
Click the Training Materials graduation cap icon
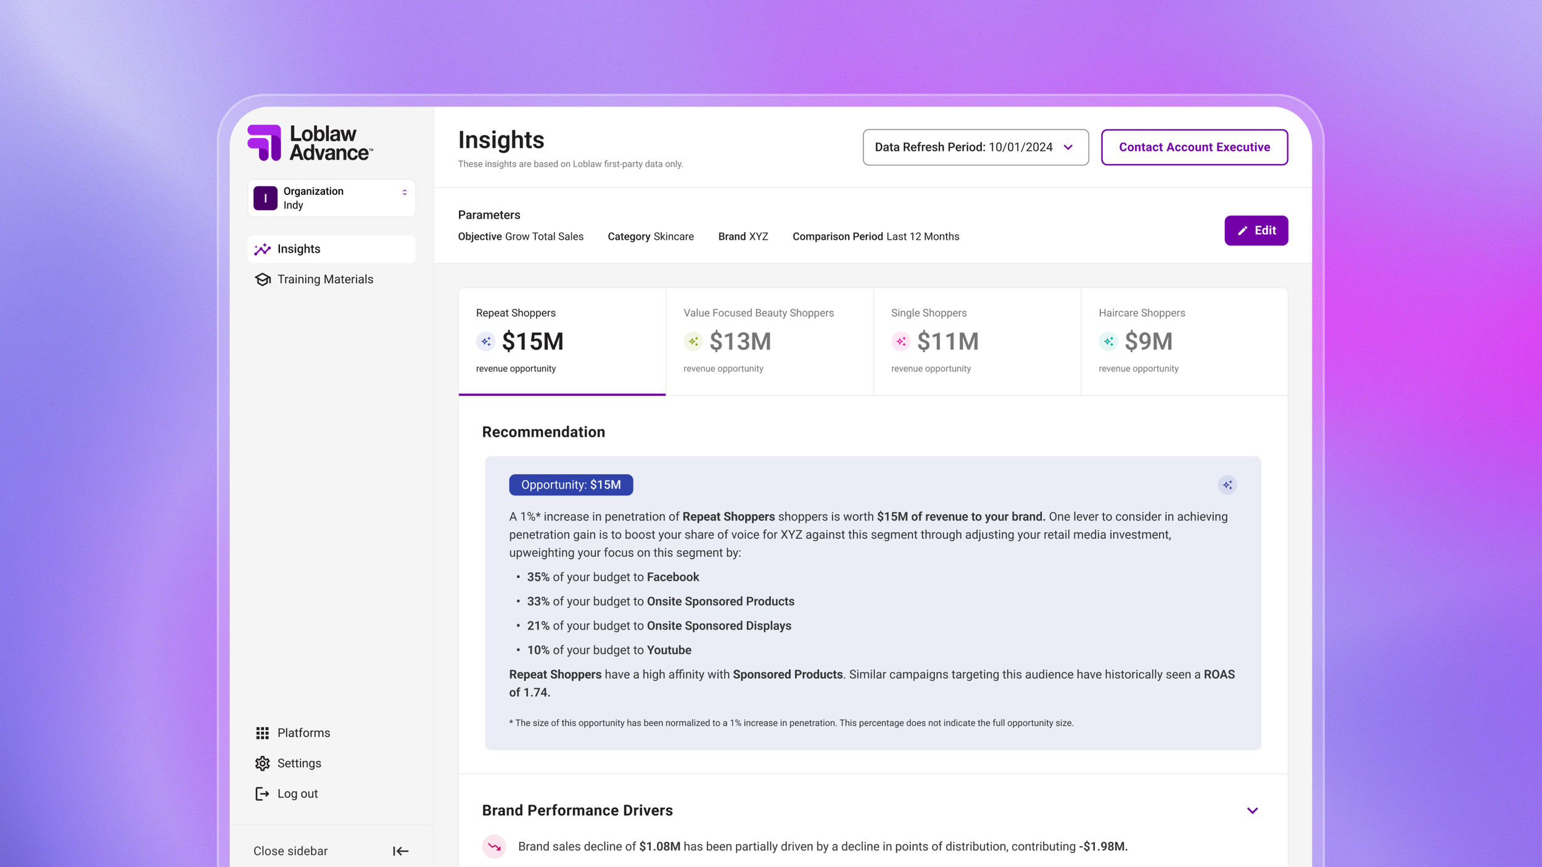pos(262,279)
